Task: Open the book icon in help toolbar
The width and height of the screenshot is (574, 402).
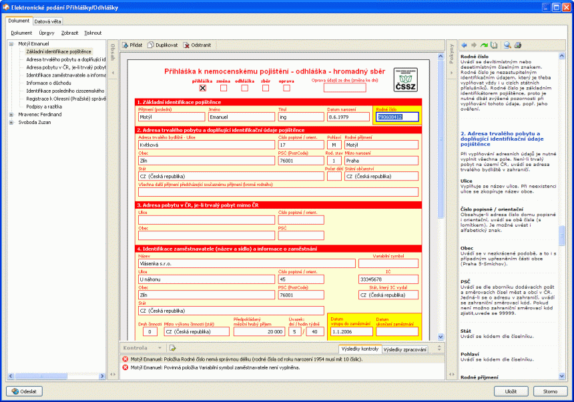Action: point(494,45)
